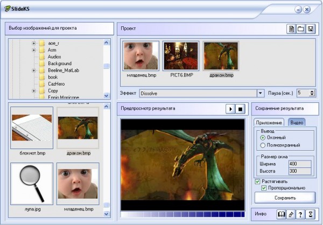The width and height of the screenshot is (323, 225).
Task: Switch to the Видео tab
Action: pyautogui.click(x=297, y=122)
